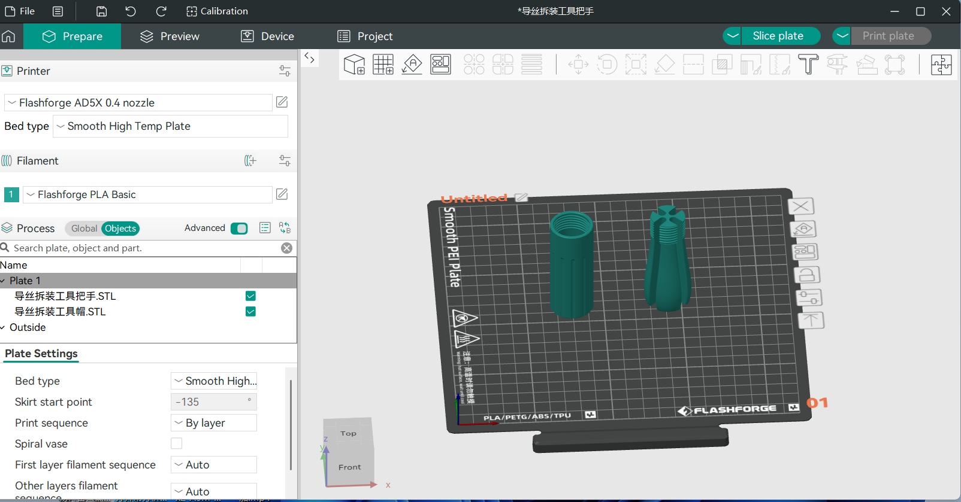Edit the Flashforge PLA Basic filament preset

282,194
